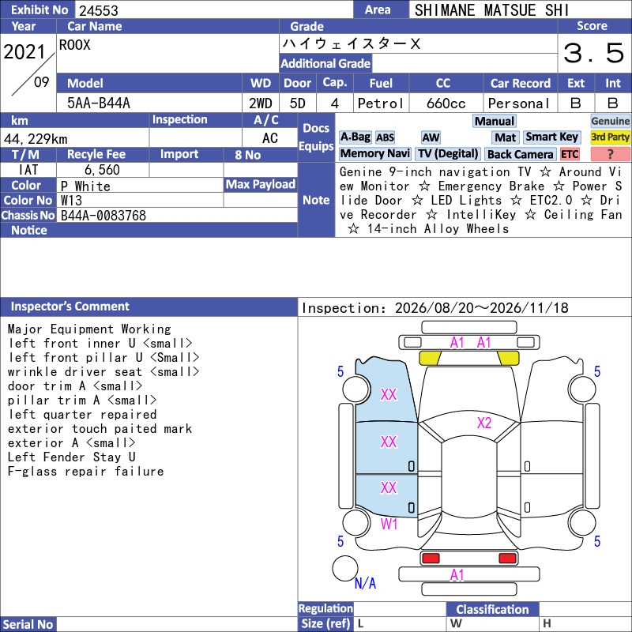This screenshot has height=632, width=632.
Task: Click the IAT transmission value
Action: pyautogui.click(x=28, y=170)
